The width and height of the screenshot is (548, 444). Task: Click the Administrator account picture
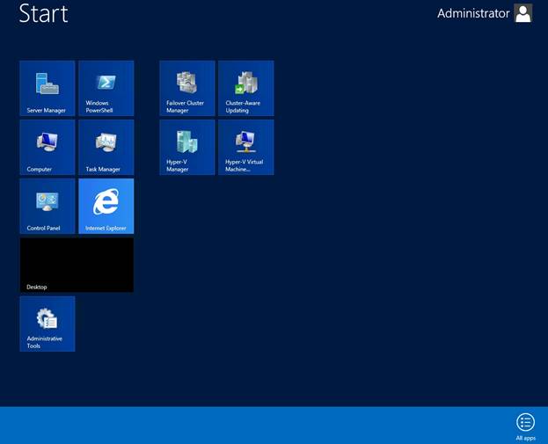(523, 13)
